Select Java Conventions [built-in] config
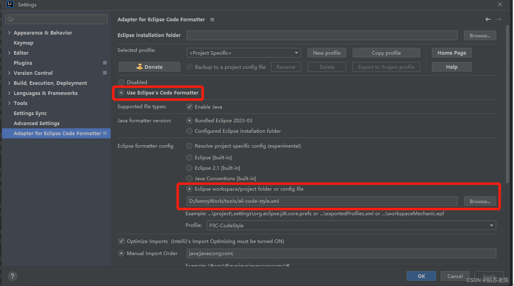 (189, 178)
